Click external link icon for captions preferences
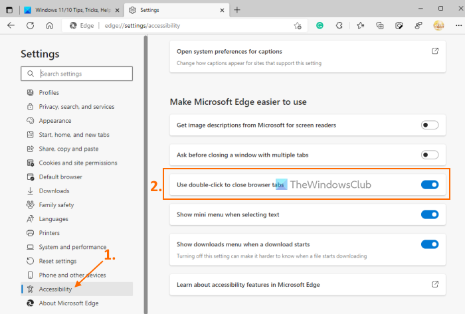This screenshot has height=314, width=465. point(434,51)
